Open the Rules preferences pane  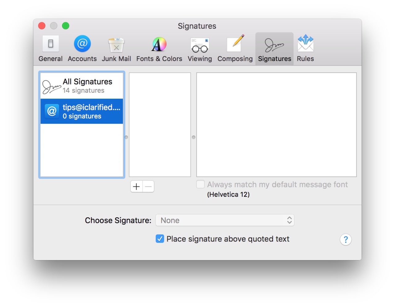(x=305, y=49)
